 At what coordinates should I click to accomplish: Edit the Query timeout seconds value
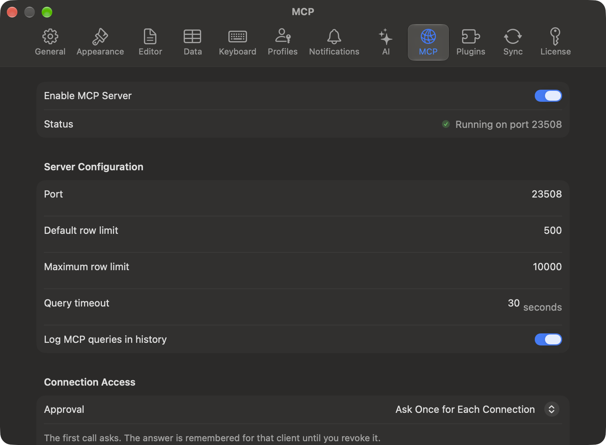click(x=514, y=303)
